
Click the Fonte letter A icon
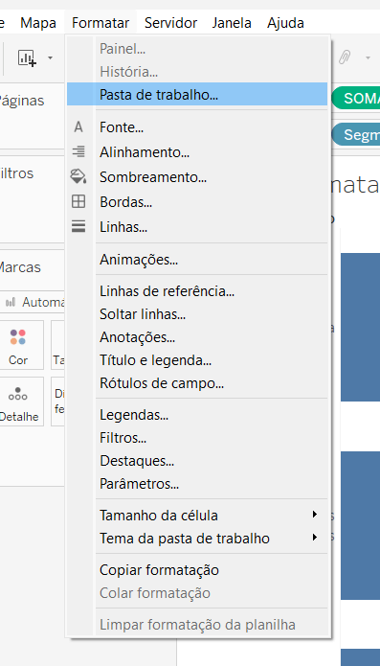pyautogui.click(x=78, y=127)
